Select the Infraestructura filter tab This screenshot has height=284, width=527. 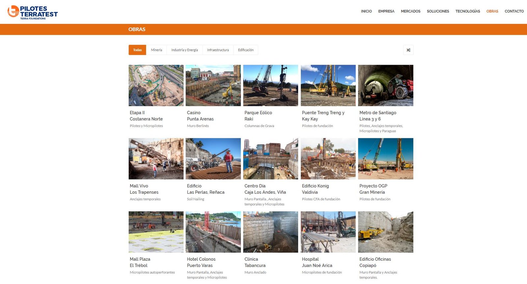pyautogui.click(x=218, y=50)
